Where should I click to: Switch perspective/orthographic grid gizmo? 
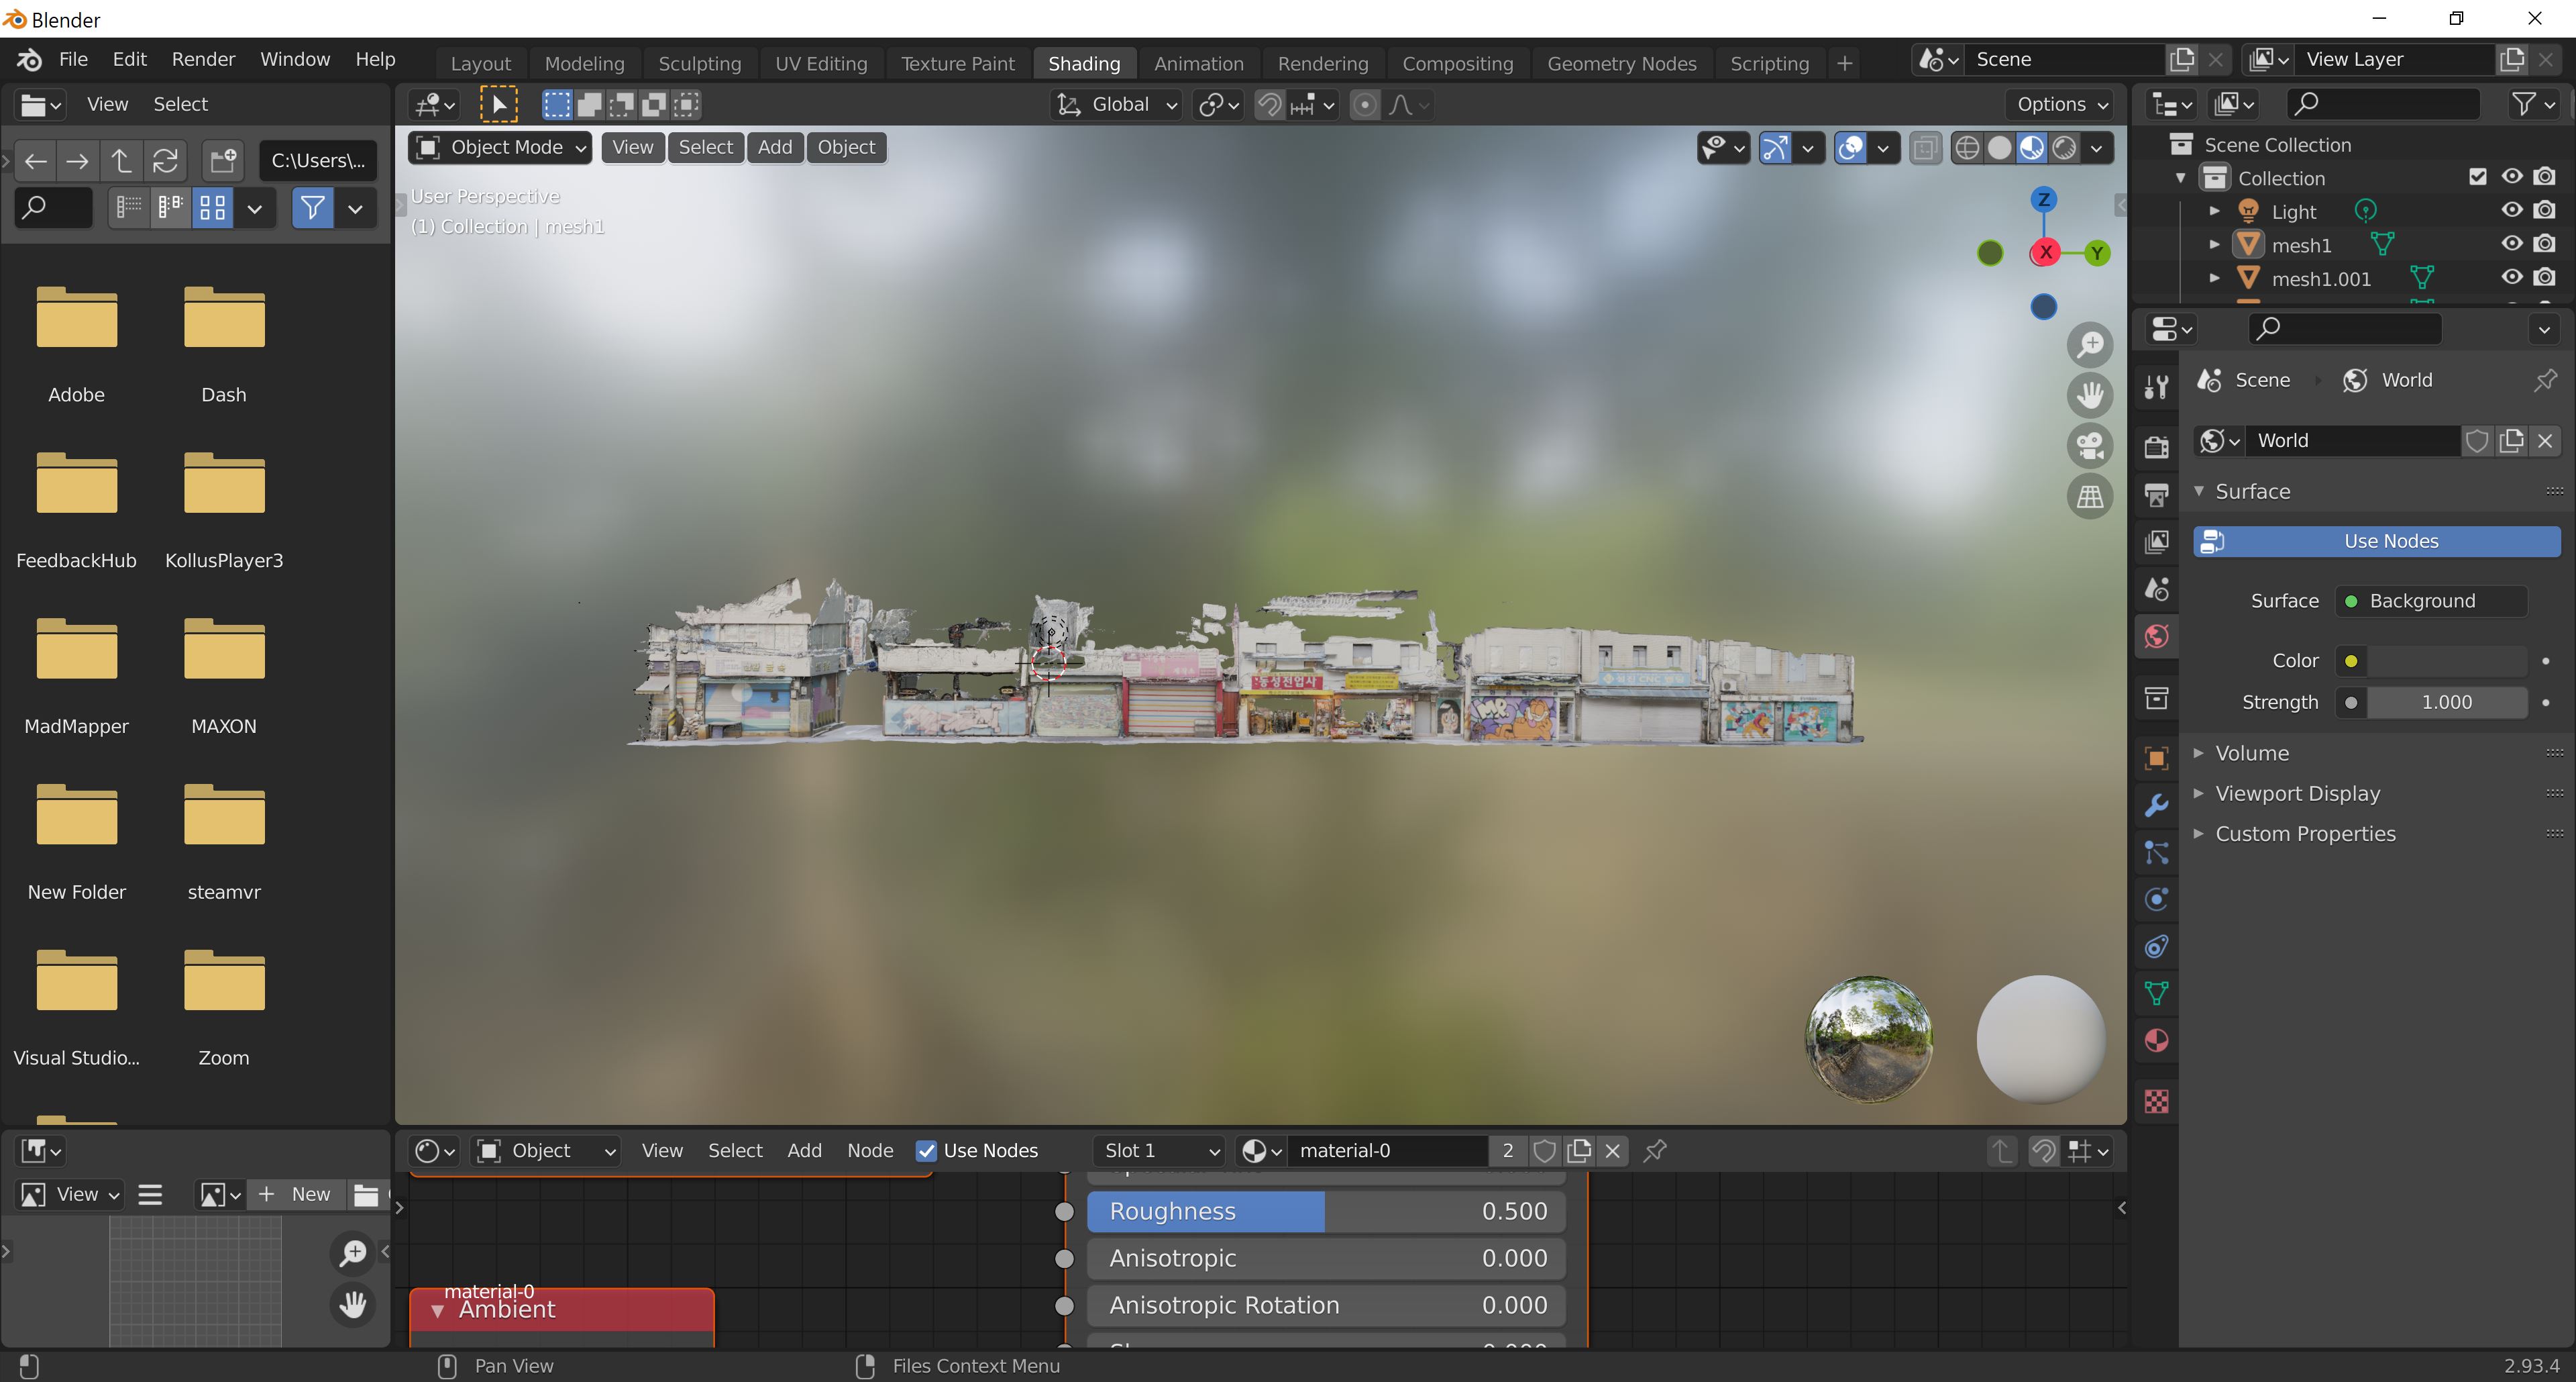2090,497
